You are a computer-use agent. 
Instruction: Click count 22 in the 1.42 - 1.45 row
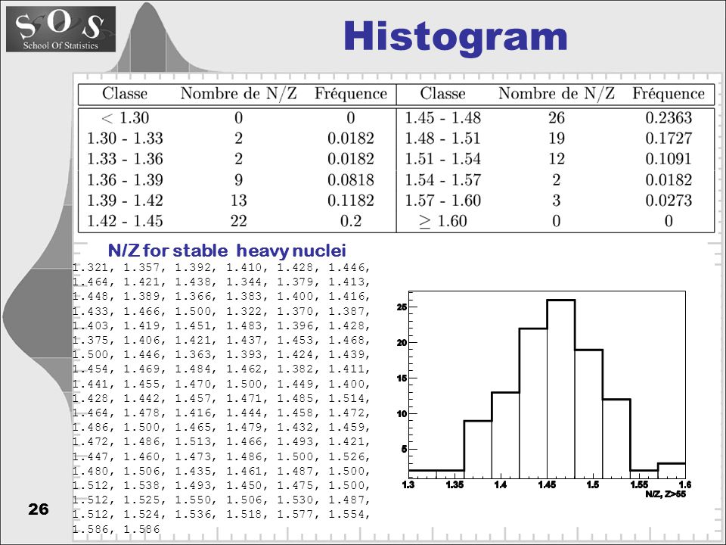238,221
